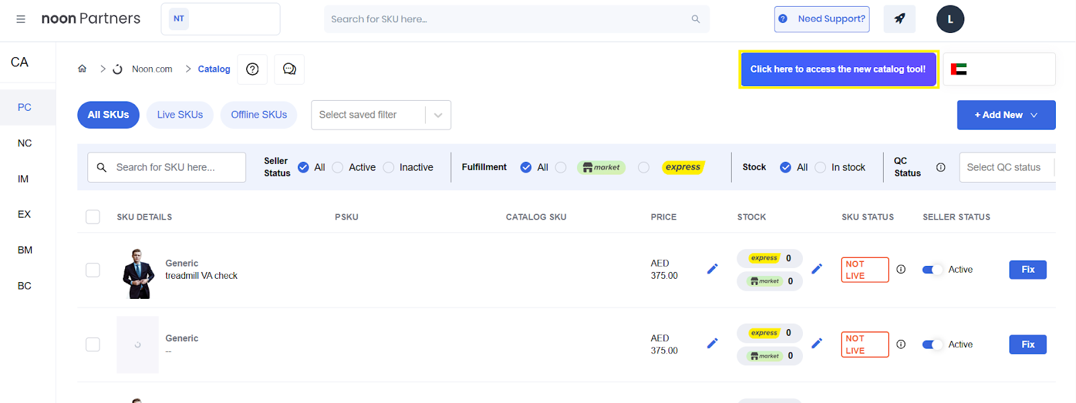The height and width of the screenshot is (403, 1076).
Task: Select Stock All radio
Action: pos(785,167)
